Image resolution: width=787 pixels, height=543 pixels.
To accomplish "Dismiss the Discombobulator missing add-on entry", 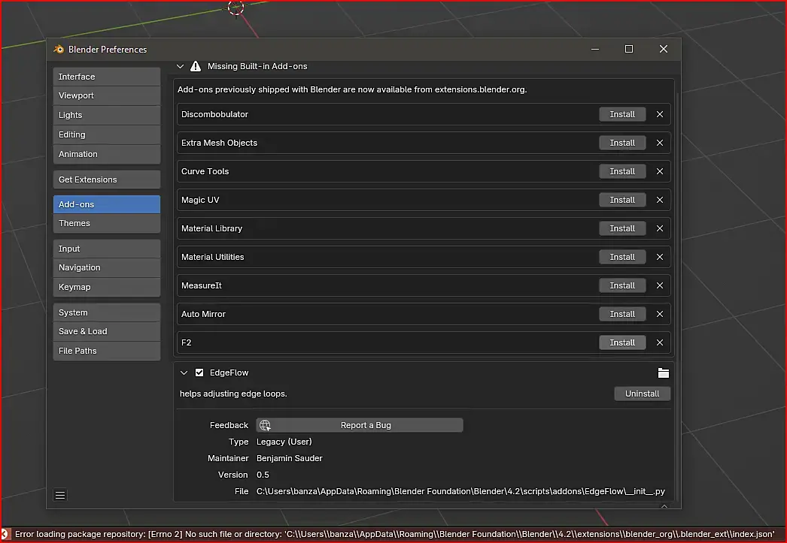I will tap(660, 114).
